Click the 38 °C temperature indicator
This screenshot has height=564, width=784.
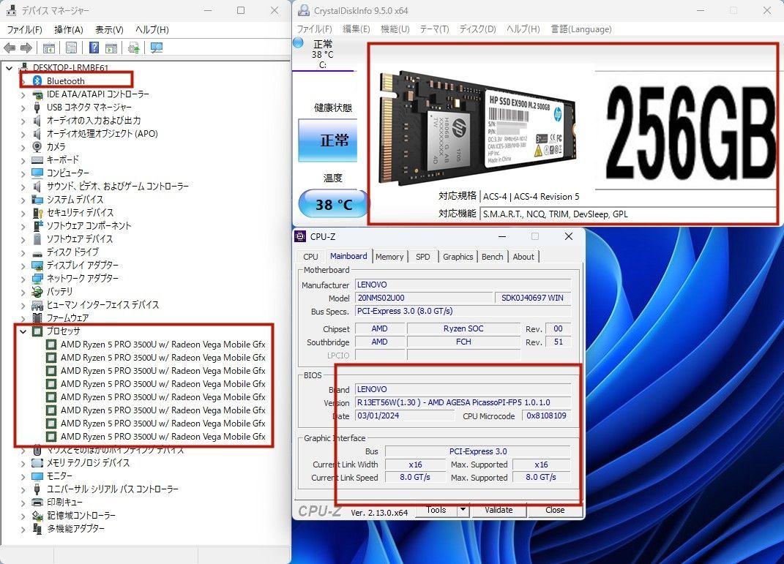point(334,205)
